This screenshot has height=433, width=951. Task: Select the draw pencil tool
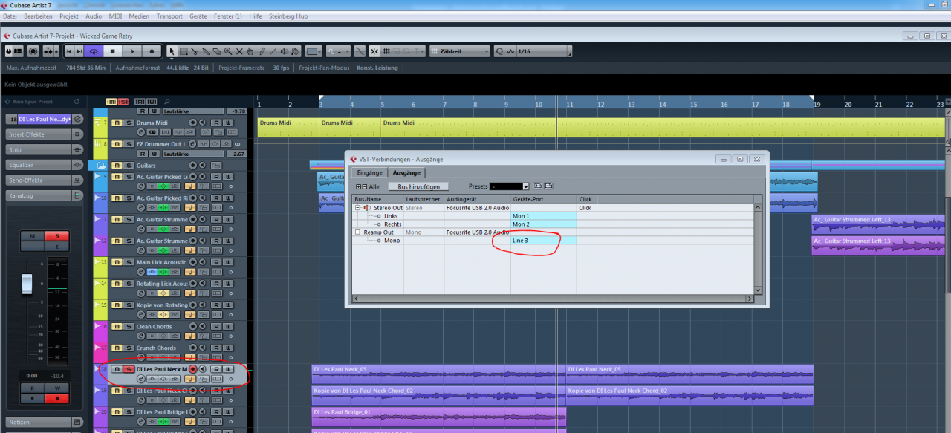tap(262, 52)
